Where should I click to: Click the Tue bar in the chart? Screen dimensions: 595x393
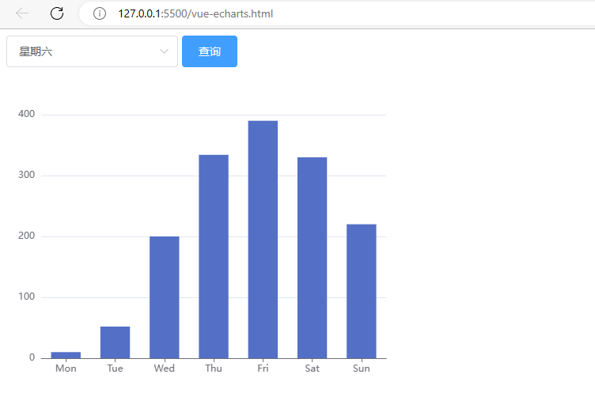point(115,342)
